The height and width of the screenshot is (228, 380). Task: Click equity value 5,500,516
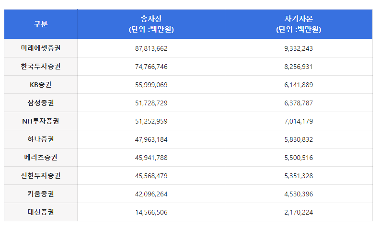pyautogui.click(x=299, y=158)
